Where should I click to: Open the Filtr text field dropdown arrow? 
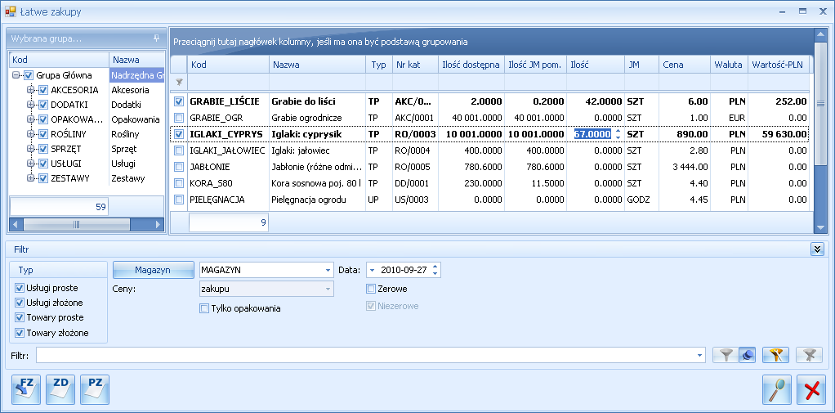pos(699,355)
